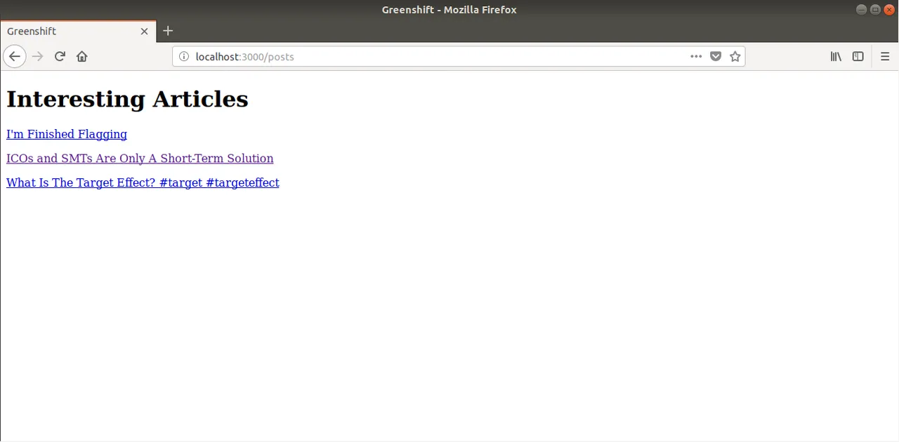Close the Firefox window

(889, 9)
